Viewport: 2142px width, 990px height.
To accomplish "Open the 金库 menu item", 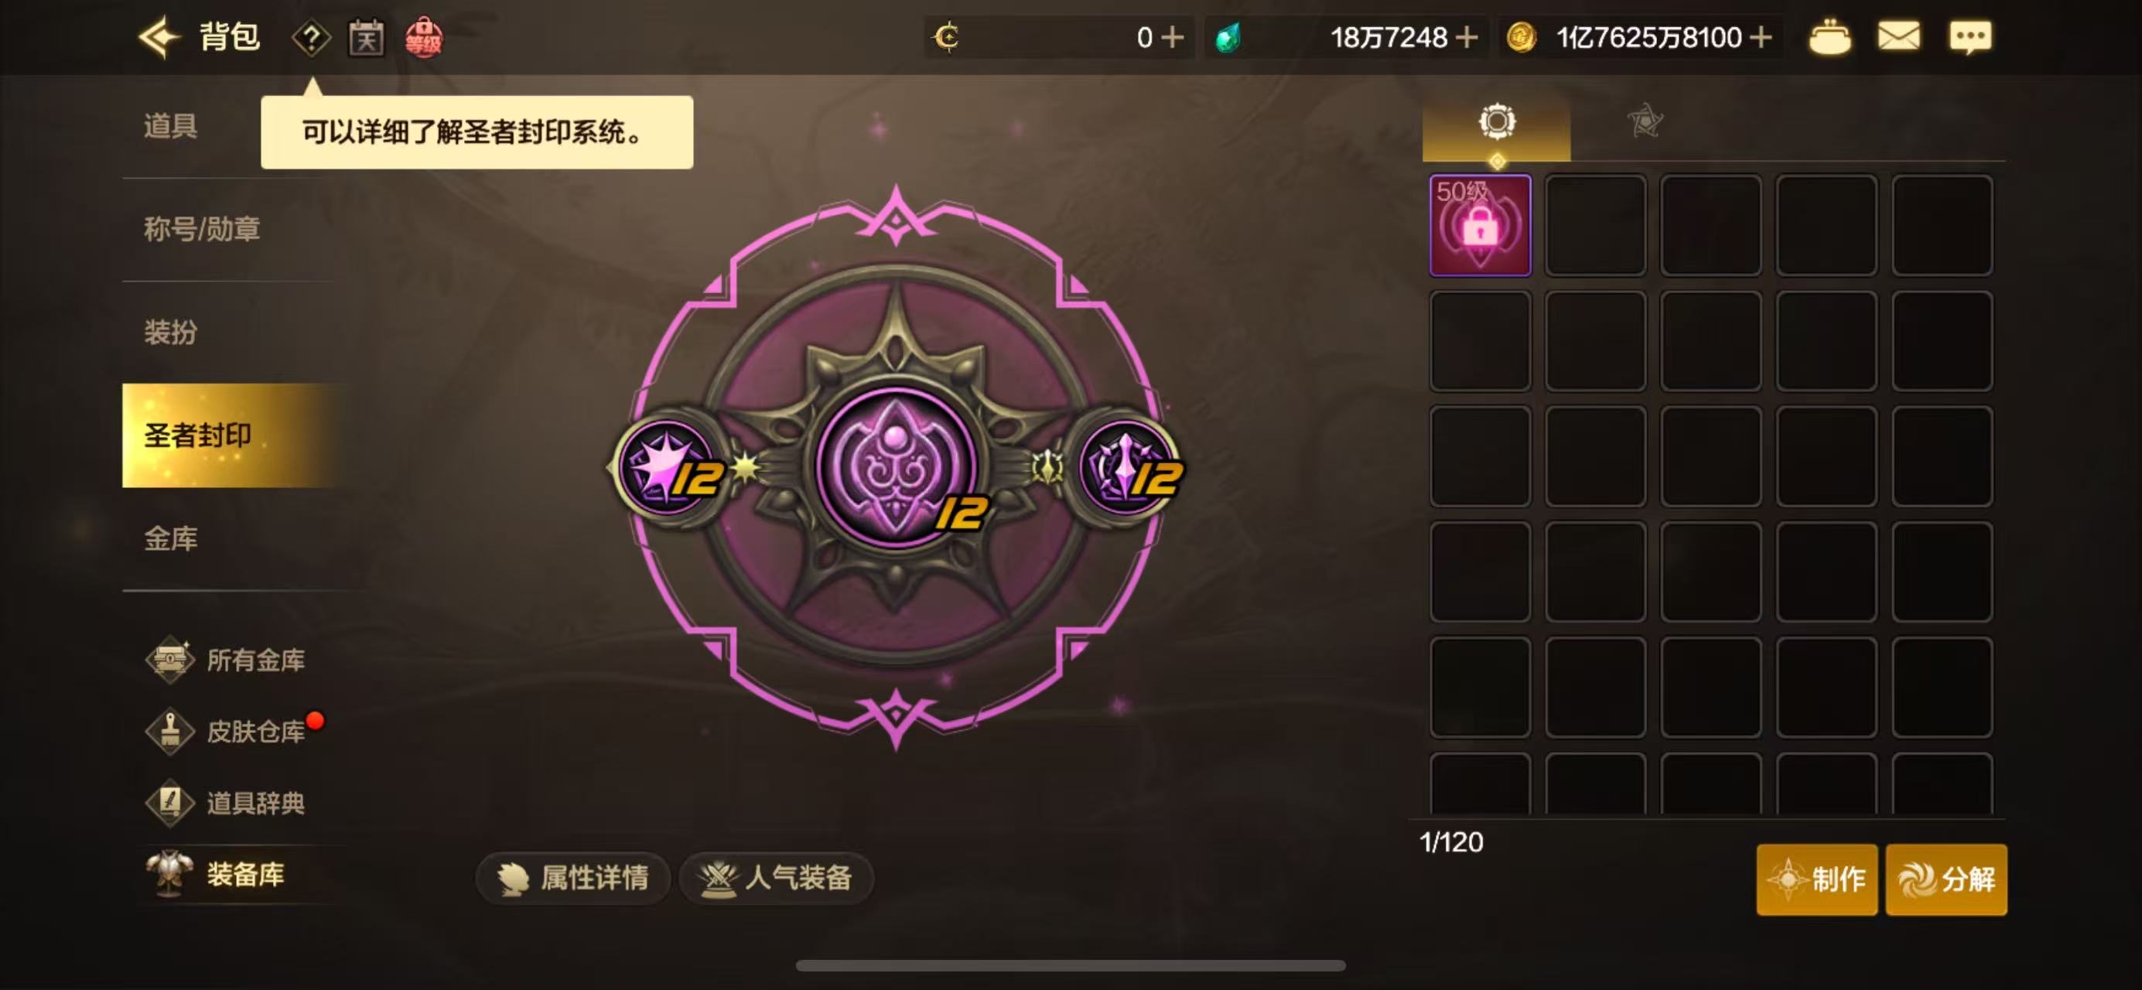I will tap(171, 538).
